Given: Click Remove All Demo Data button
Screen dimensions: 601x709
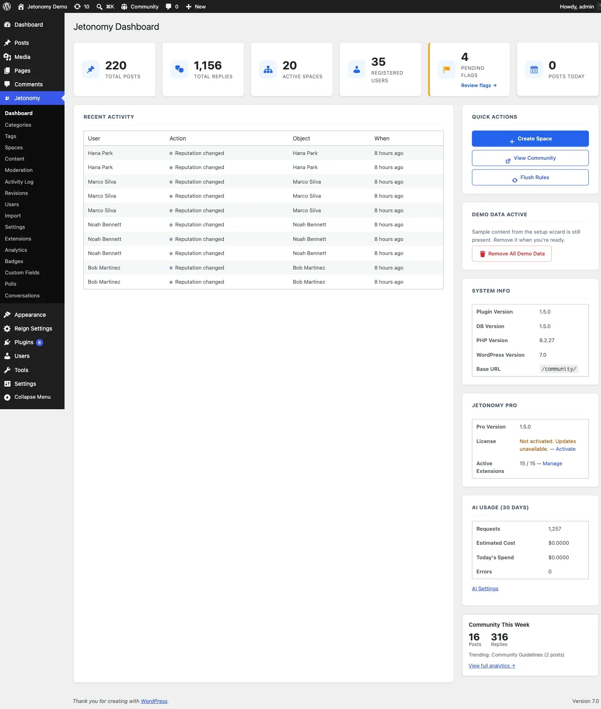Looking at the screenshot, I should 511,254.
